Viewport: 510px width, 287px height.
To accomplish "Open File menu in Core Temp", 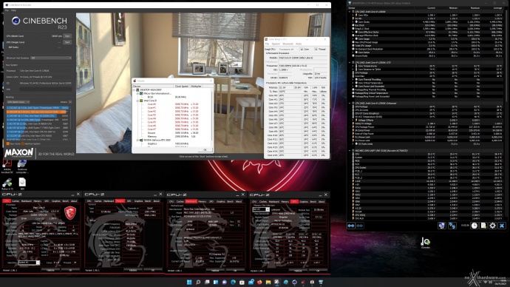I will point(268,44).
